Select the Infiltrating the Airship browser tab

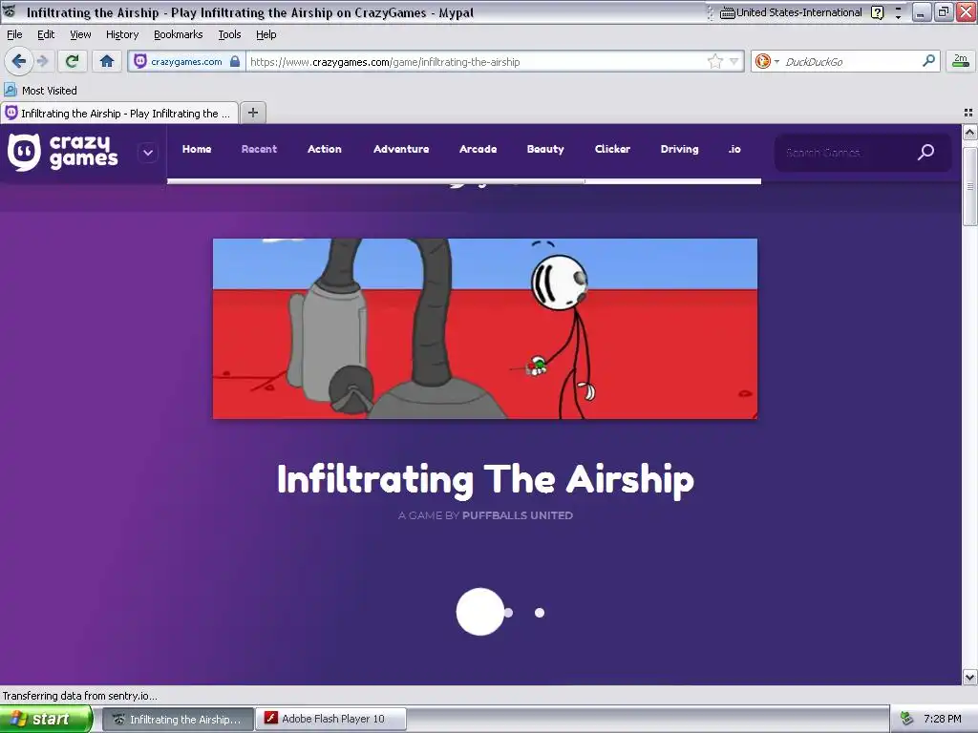pyautogui.click(x=119, y=113)
